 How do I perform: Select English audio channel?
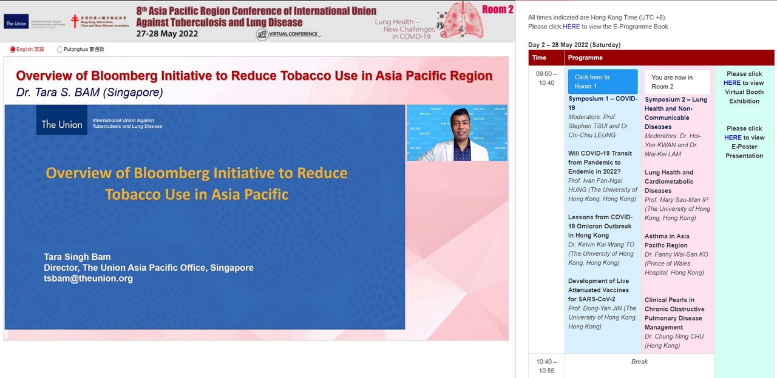pos(13,50)
